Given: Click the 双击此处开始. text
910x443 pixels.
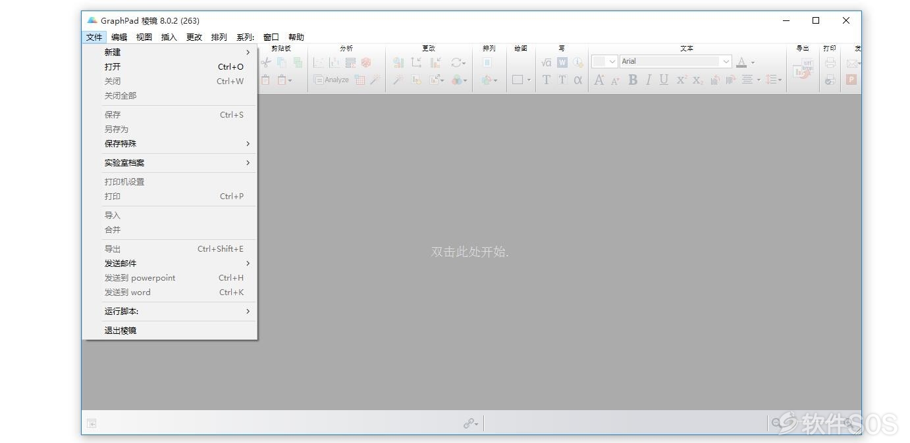Looking at the screenshot, I should (470, 252).
